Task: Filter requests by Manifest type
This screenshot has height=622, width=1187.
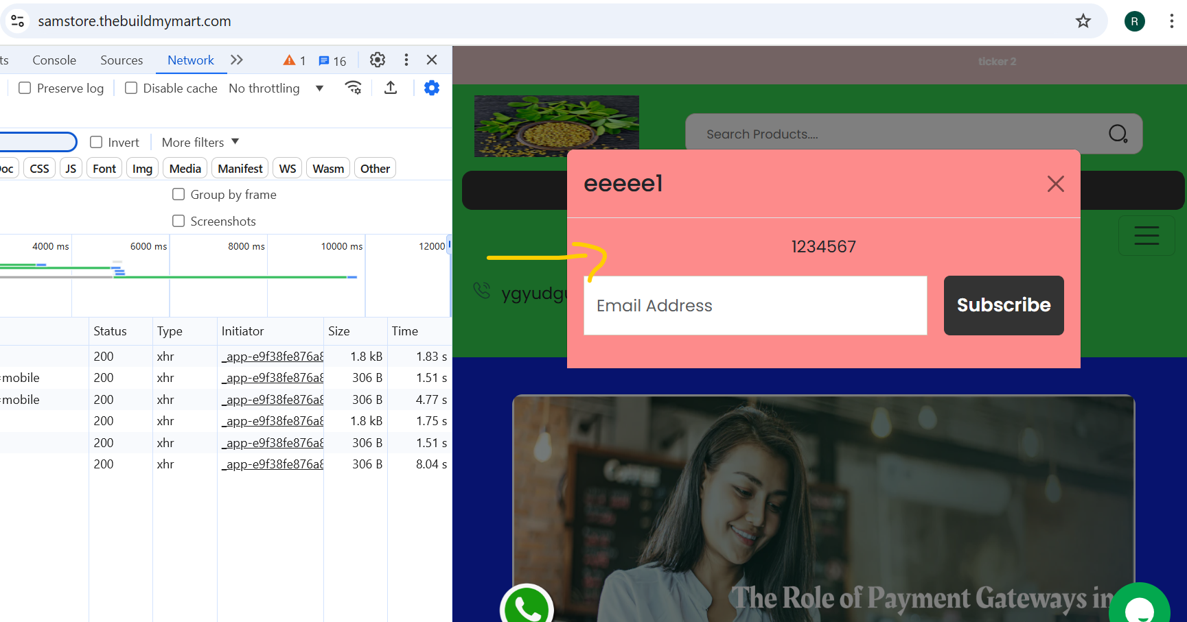Action: pyautogui.click(x=240, y=168)
